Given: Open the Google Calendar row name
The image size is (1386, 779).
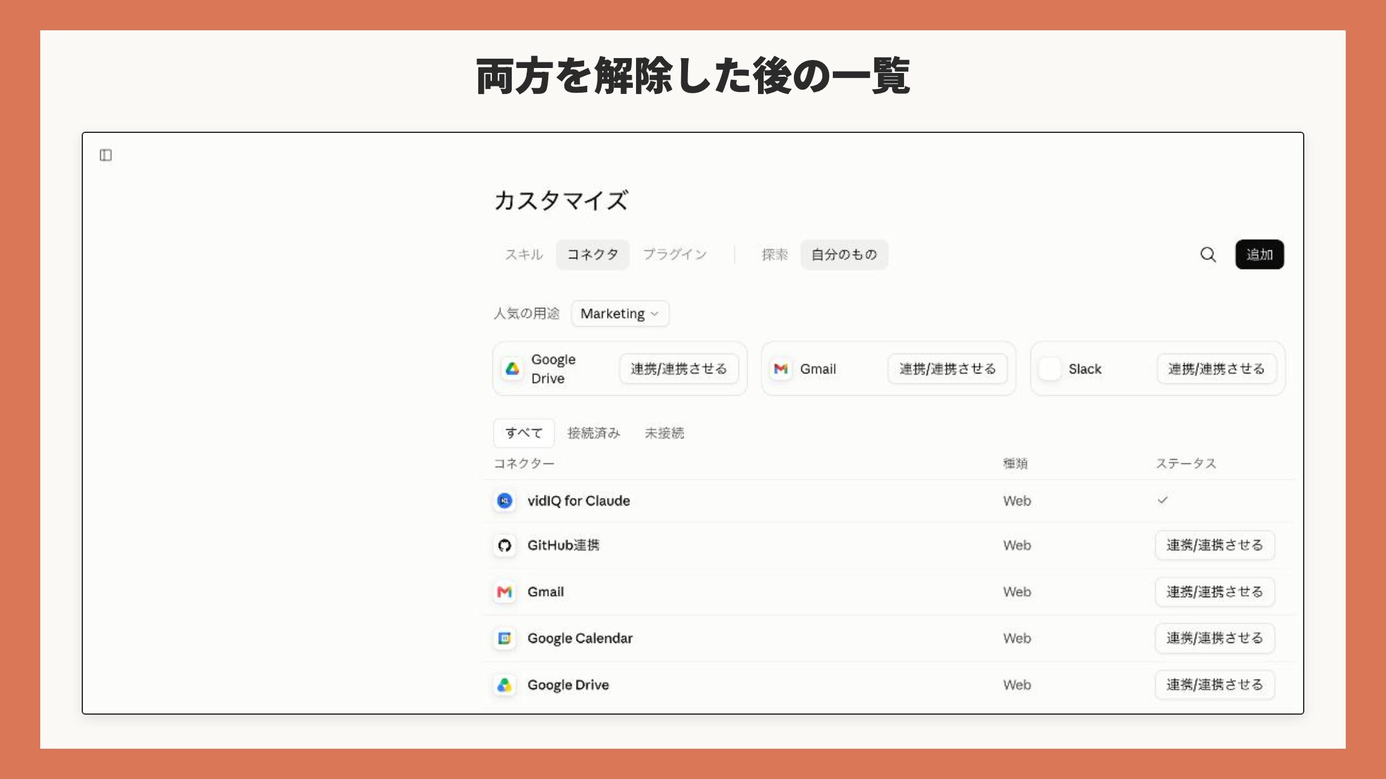Looking at the screenshot, I should pyautogui.click(x=580, y=638).
